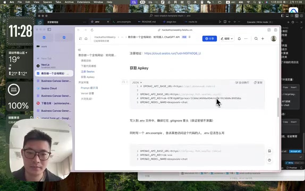The width and height of the screenshot is (305, 191).
Task: Toggle Write mode in Cascade panel
Action: click(290, 163)
